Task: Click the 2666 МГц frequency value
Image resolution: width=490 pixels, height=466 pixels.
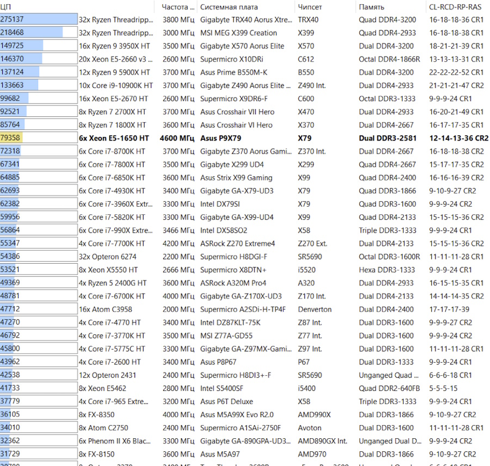Action: pyautogui.click(x=179, y=270)
